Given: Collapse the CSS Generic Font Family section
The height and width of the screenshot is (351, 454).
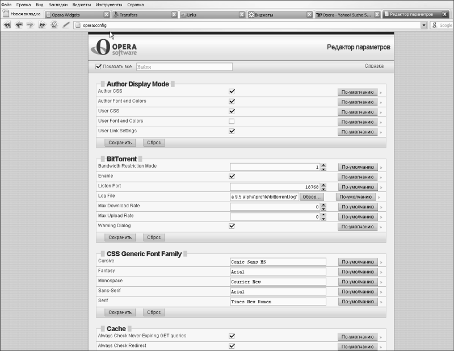Looking at the screenshot, I should point(144,254).
